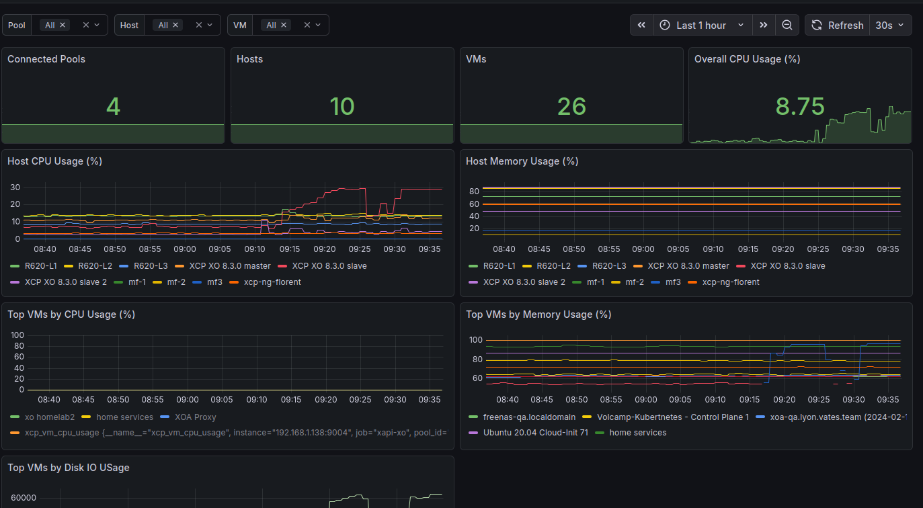This screenshot has height=508, width=923.
Task: Click the Refresh dashboard button
Action: (x=838, y=25)
